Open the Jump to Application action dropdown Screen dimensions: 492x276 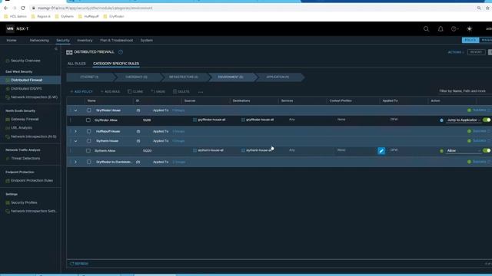(464, 120)
